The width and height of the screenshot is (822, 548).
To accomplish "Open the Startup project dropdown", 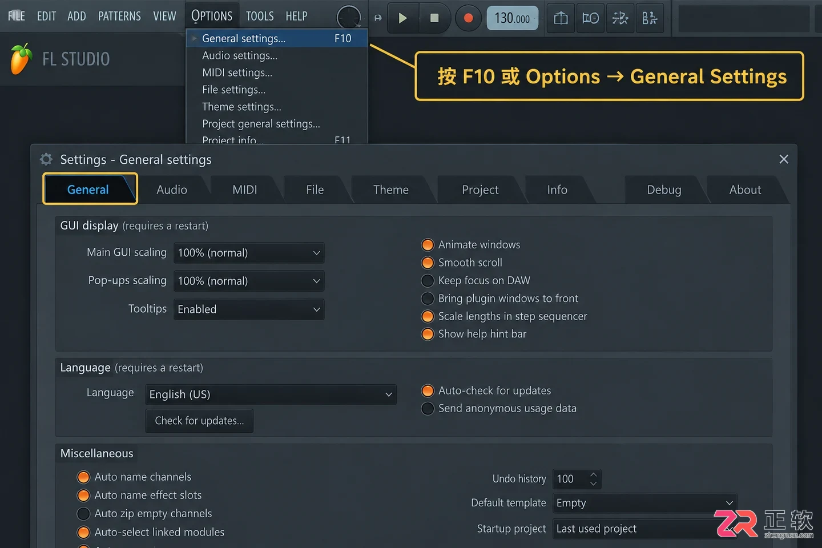I will (x=645, y=529).
